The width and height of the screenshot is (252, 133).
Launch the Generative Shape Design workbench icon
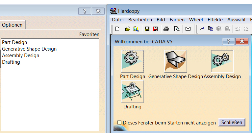point(176,61)
